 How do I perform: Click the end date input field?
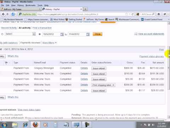[77, 34]
